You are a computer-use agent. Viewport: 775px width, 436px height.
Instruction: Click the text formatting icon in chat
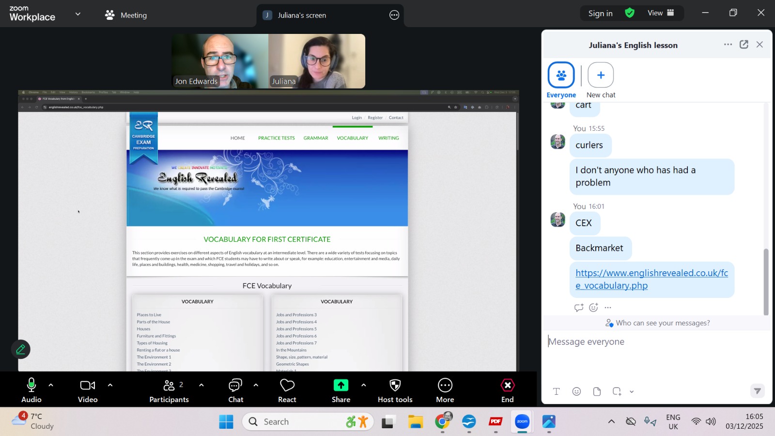click(x=556, y=391)
